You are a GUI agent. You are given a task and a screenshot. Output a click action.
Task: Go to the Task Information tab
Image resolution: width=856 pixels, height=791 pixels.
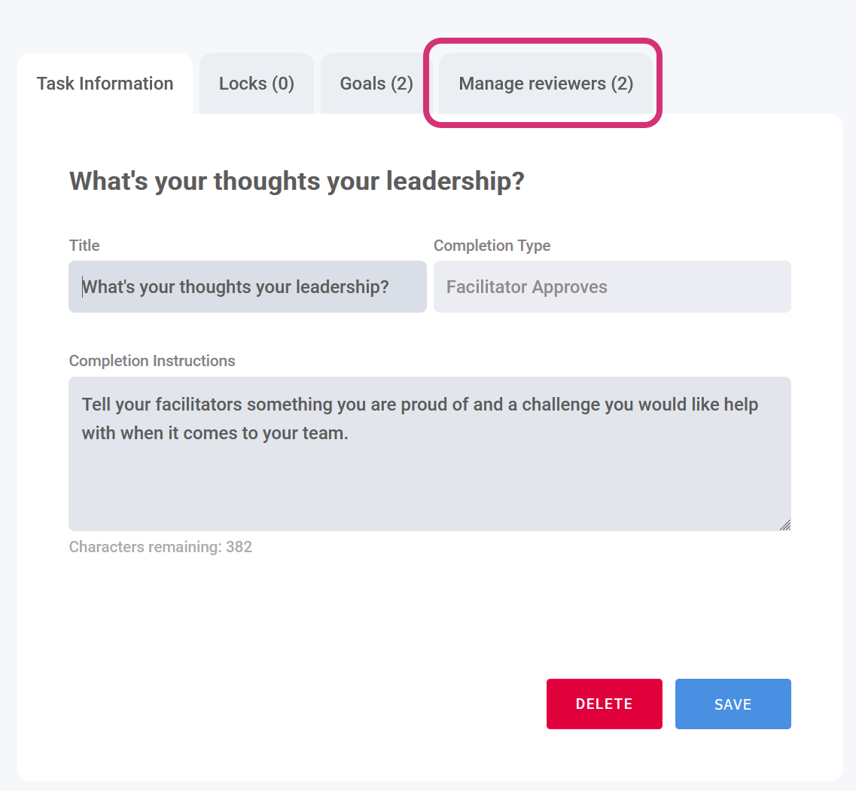click(x=105, y=84)
